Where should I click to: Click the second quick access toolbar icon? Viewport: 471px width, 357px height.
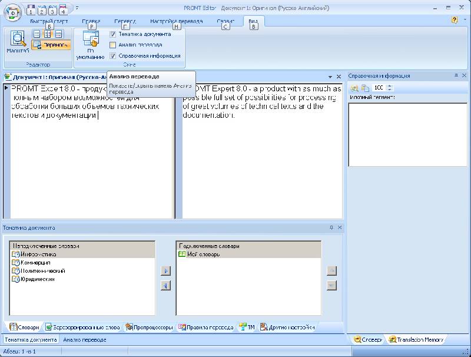point(42,9)
